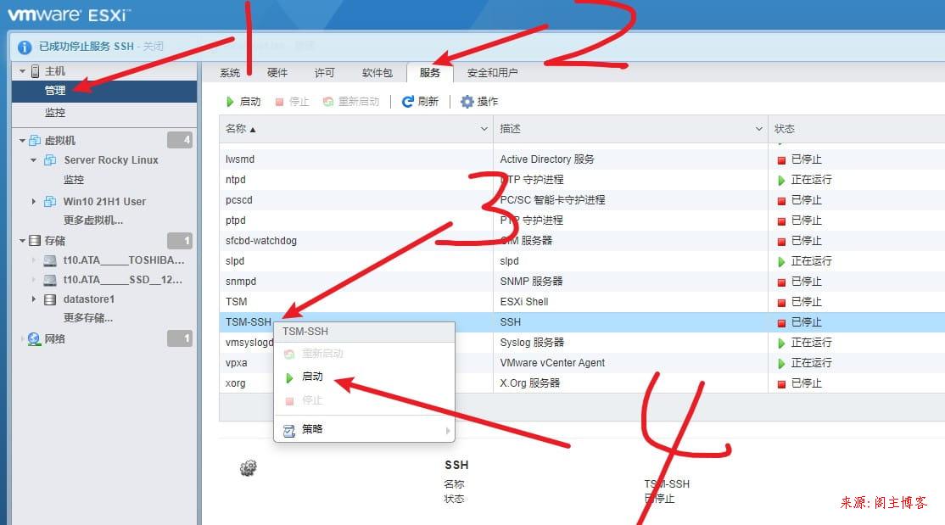Dismiss the SSH notification with 关闭 link
945x525 pixels.
[153, 47]
